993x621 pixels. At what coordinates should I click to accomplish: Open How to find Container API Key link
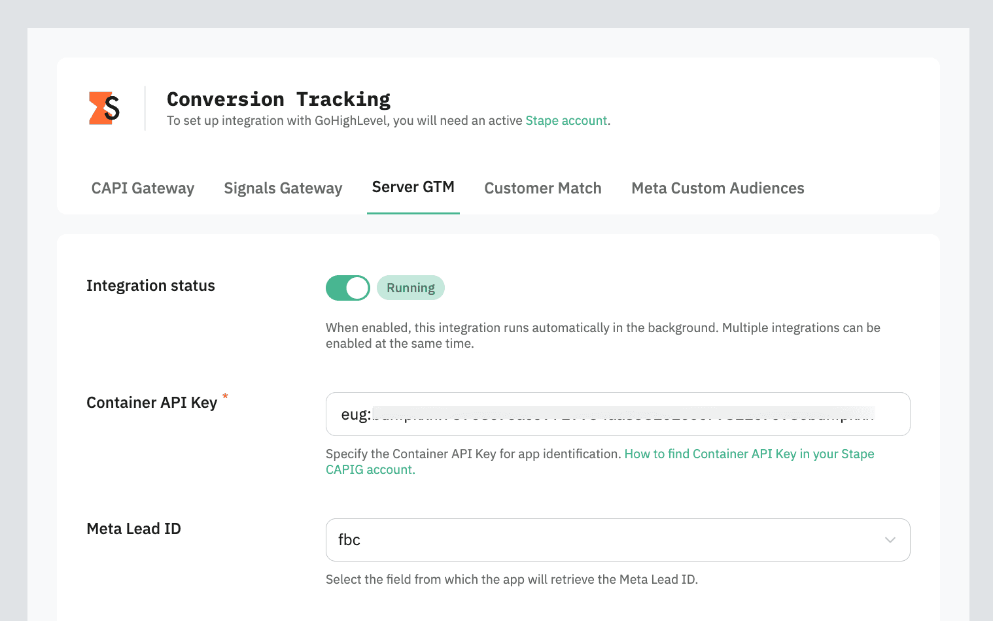[x=600, y=462]
